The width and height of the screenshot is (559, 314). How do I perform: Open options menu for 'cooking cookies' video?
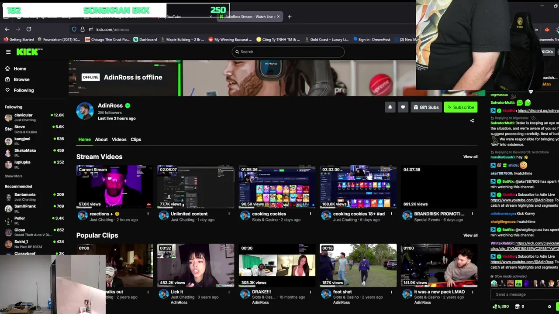[311, 214]
